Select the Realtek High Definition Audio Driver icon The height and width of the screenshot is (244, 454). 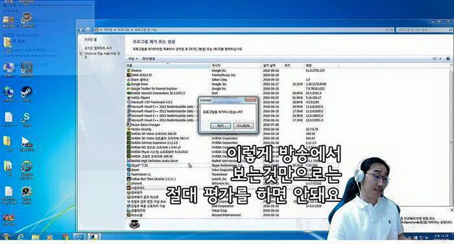pyautogui.click(x=129, y=161)
